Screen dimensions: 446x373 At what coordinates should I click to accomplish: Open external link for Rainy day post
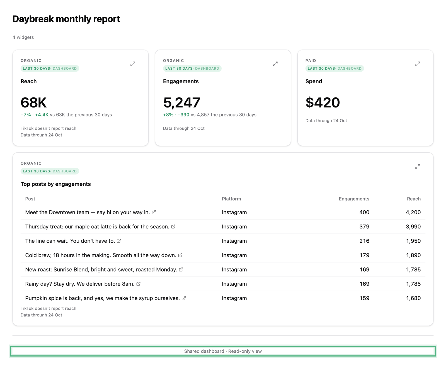(139, 284)
